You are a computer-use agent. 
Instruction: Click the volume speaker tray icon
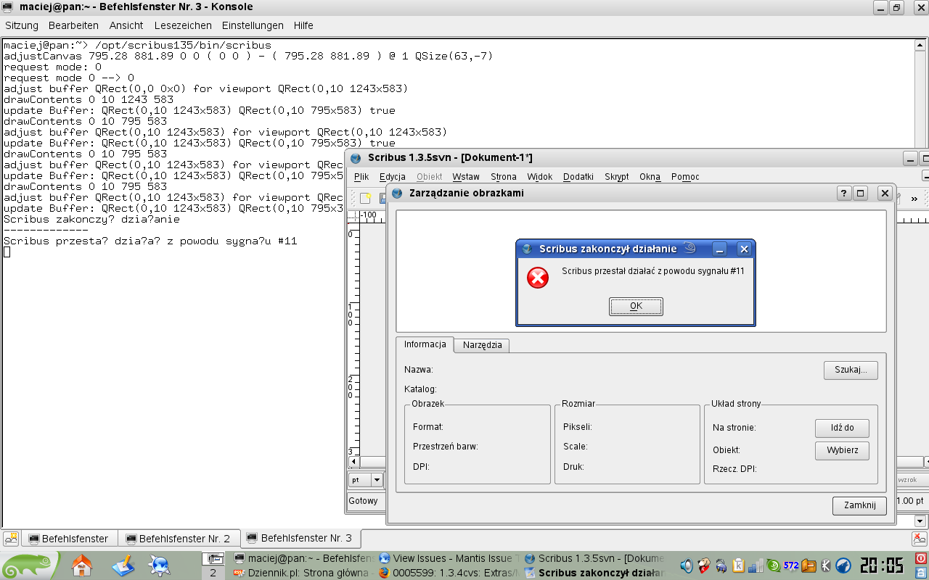[687, 565]
